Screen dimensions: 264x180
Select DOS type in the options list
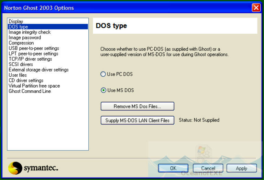tap(48, 27)
